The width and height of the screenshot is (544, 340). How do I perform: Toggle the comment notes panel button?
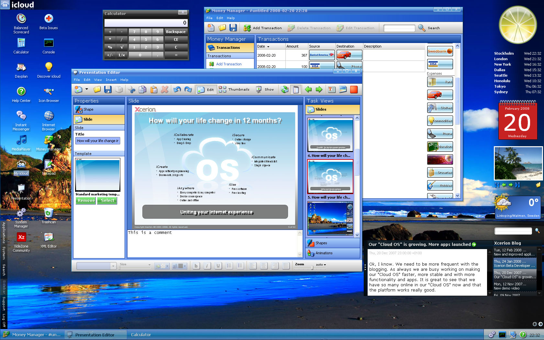296,90
